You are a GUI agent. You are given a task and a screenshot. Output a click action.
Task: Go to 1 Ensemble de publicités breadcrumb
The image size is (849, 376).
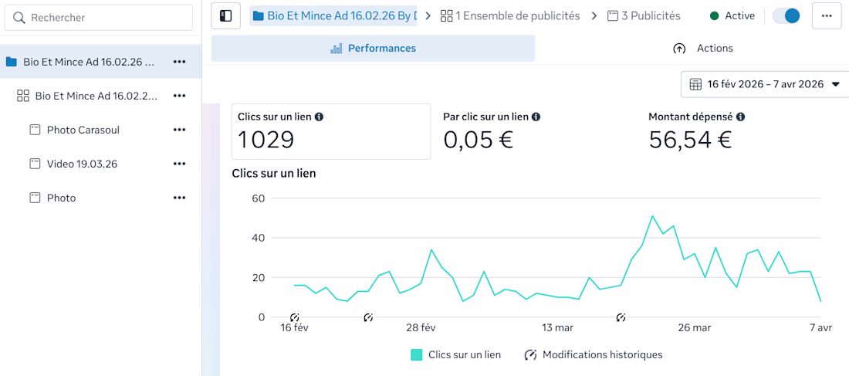[x=510, y=15]
